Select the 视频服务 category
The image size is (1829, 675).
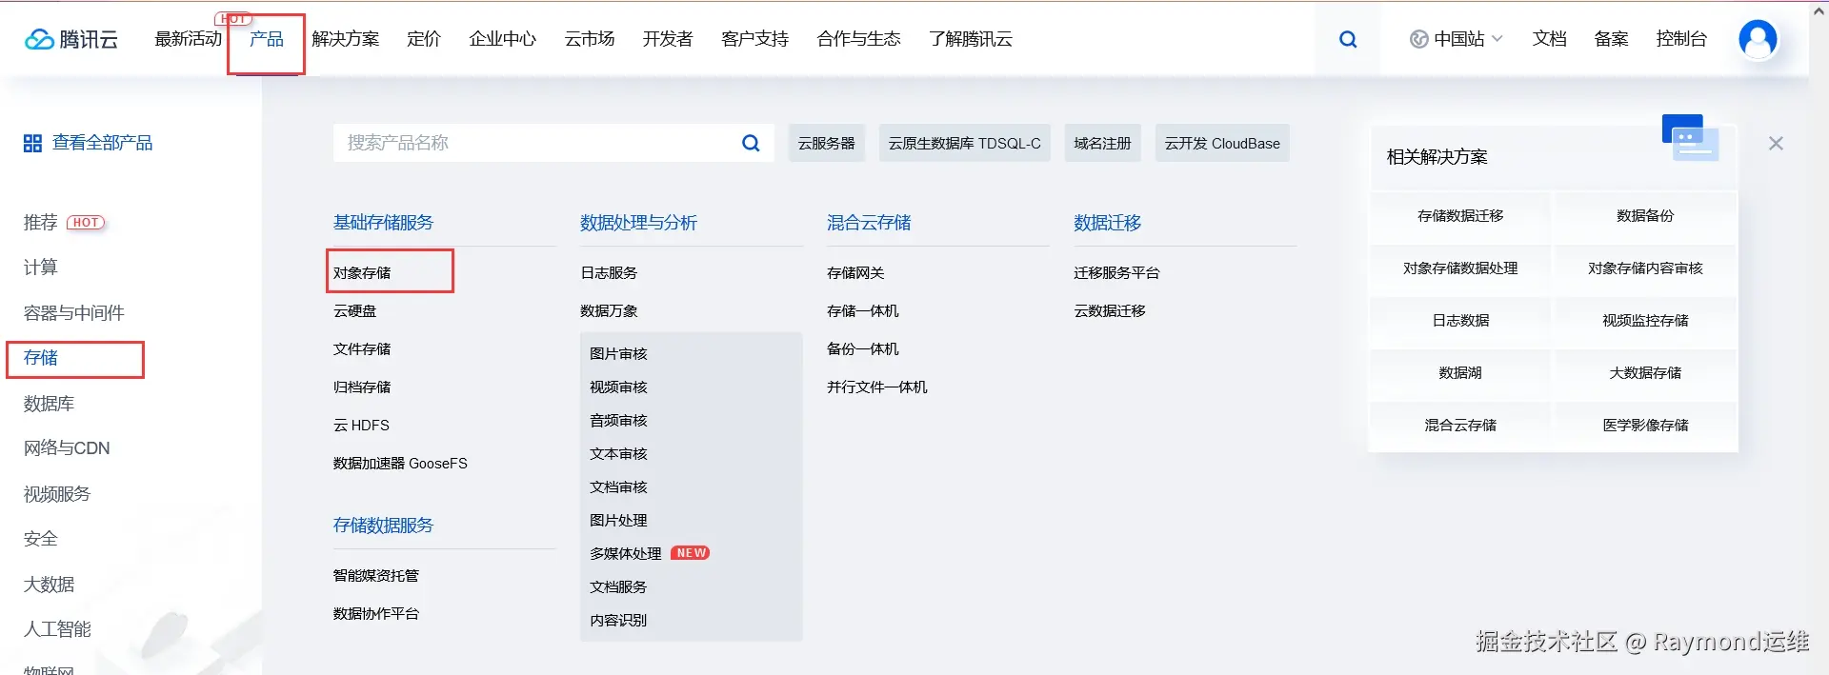pos(57,494)
